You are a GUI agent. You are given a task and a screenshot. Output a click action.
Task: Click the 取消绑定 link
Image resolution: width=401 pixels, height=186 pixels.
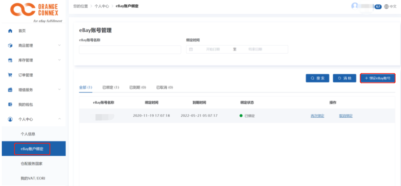[x=346, y=116]
